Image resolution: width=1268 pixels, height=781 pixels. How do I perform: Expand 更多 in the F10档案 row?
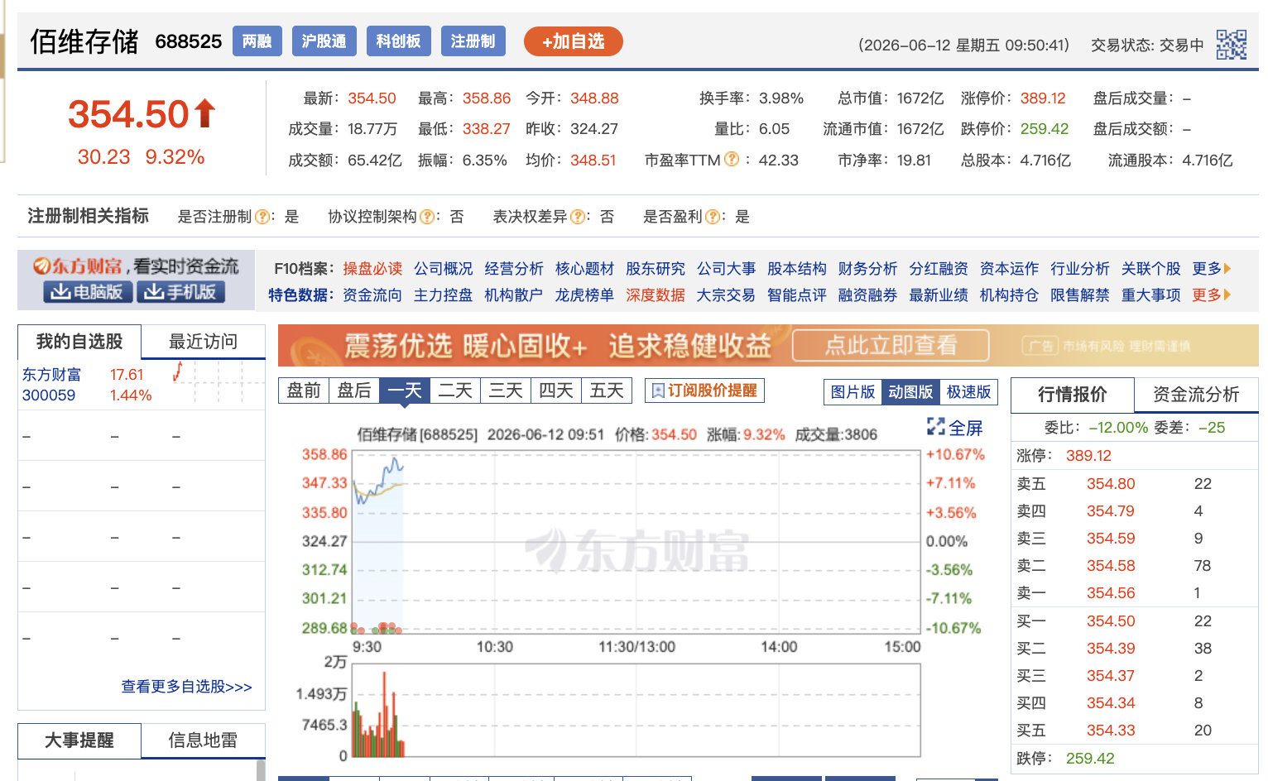1212,269
